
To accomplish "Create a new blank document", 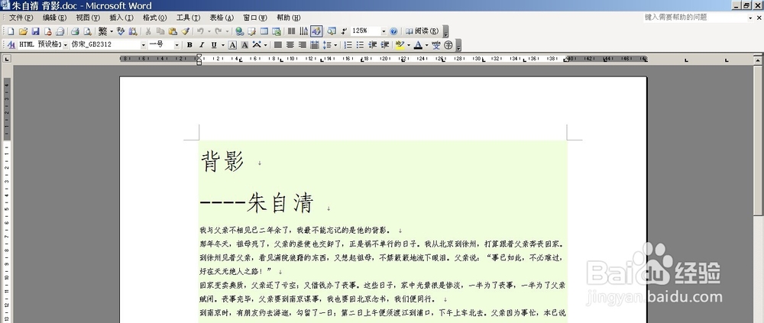I will coord(11,31).
